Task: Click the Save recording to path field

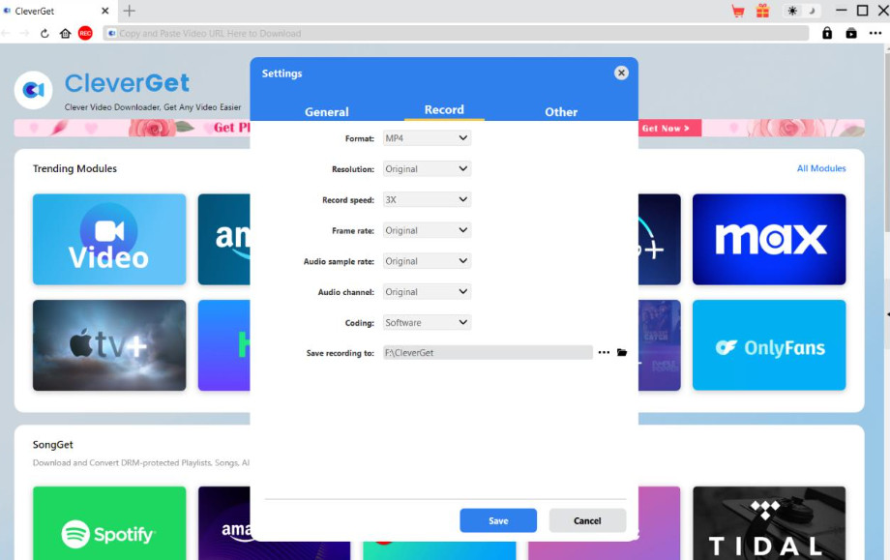Action: (x=488, y=352)
